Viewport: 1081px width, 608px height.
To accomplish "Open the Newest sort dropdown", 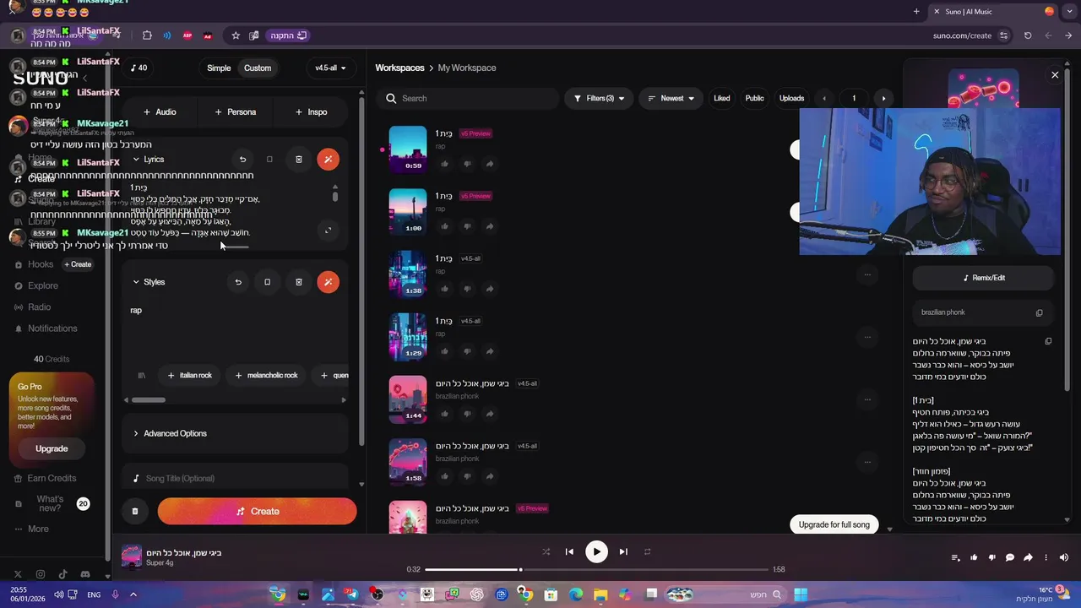I will (x=671, y=98).
